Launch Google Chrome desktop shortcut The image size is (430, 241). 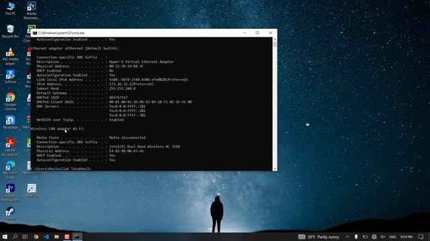pyautogui.click(x=10, y=102)
